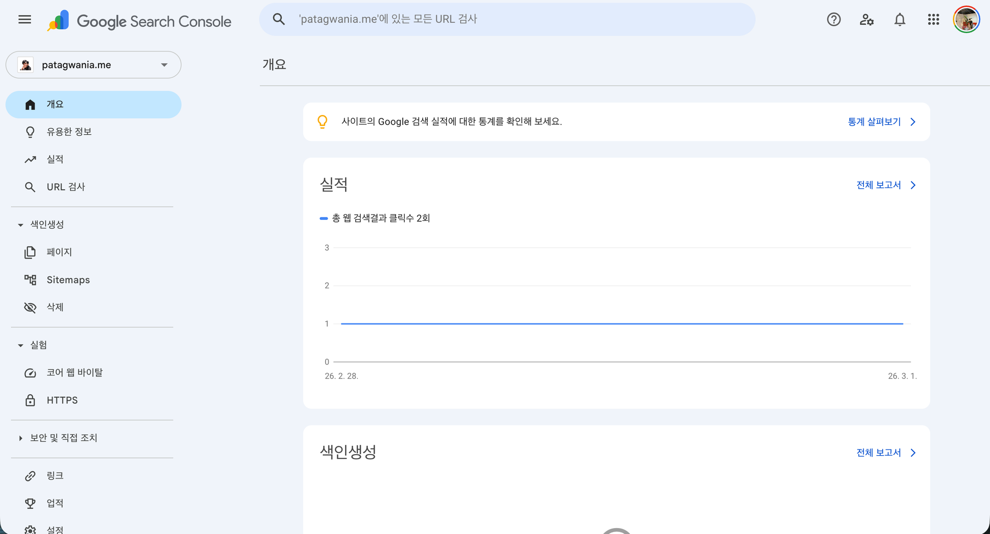Open the Google apps grid
The width and height of the screenshot is (990, 534).
(x=934, y=19)
